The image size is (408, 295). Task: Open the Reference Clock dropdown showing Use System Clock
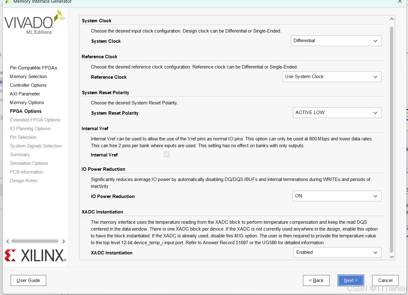tap(332, 77)
